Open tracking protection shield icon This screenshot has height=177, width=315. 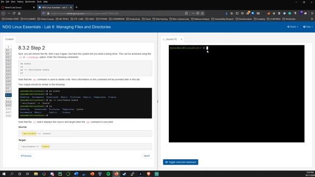(43, 13)
